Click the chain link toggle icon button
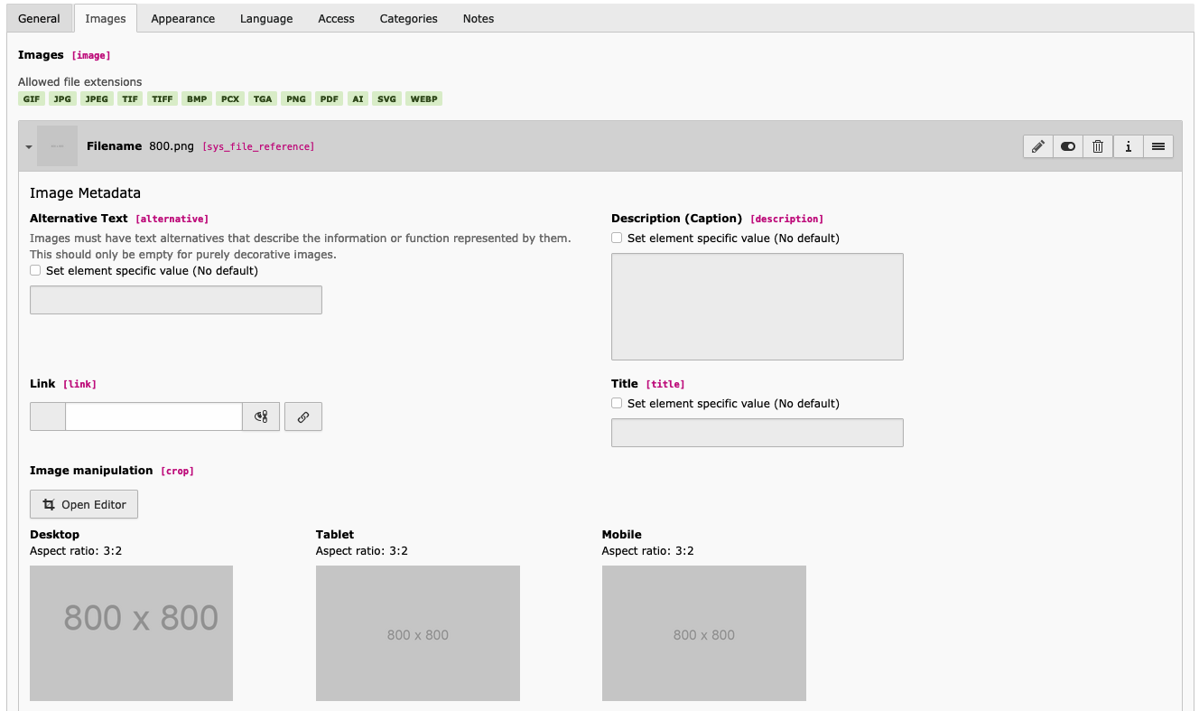 click(303, 416)
